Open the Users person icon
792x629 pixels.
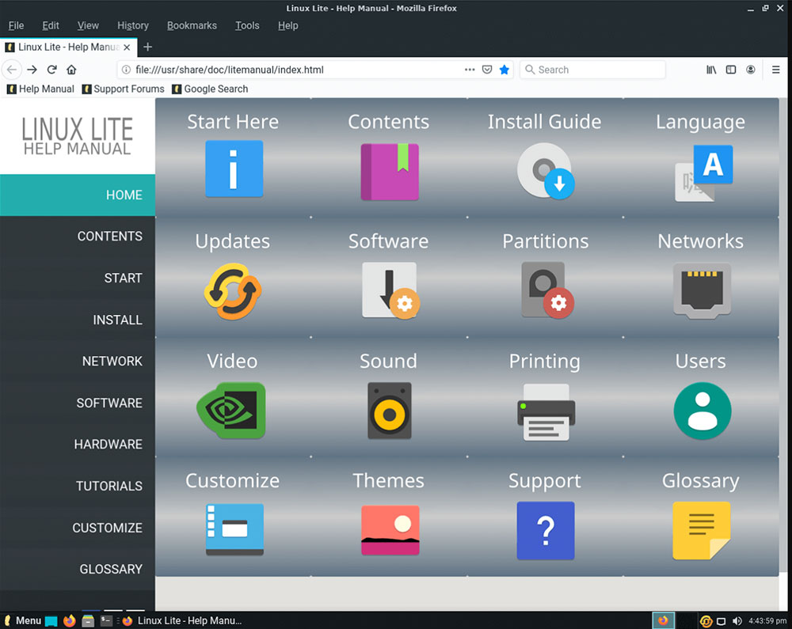point(702,411)
